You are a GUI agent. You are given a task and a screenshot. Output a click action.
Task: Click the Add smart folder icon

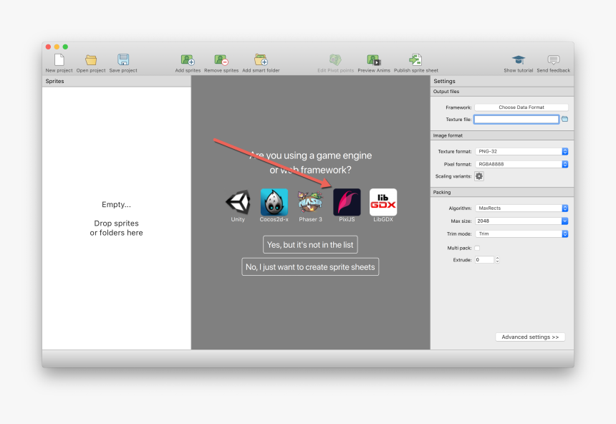pyautogui.click(x=260, y=60)
